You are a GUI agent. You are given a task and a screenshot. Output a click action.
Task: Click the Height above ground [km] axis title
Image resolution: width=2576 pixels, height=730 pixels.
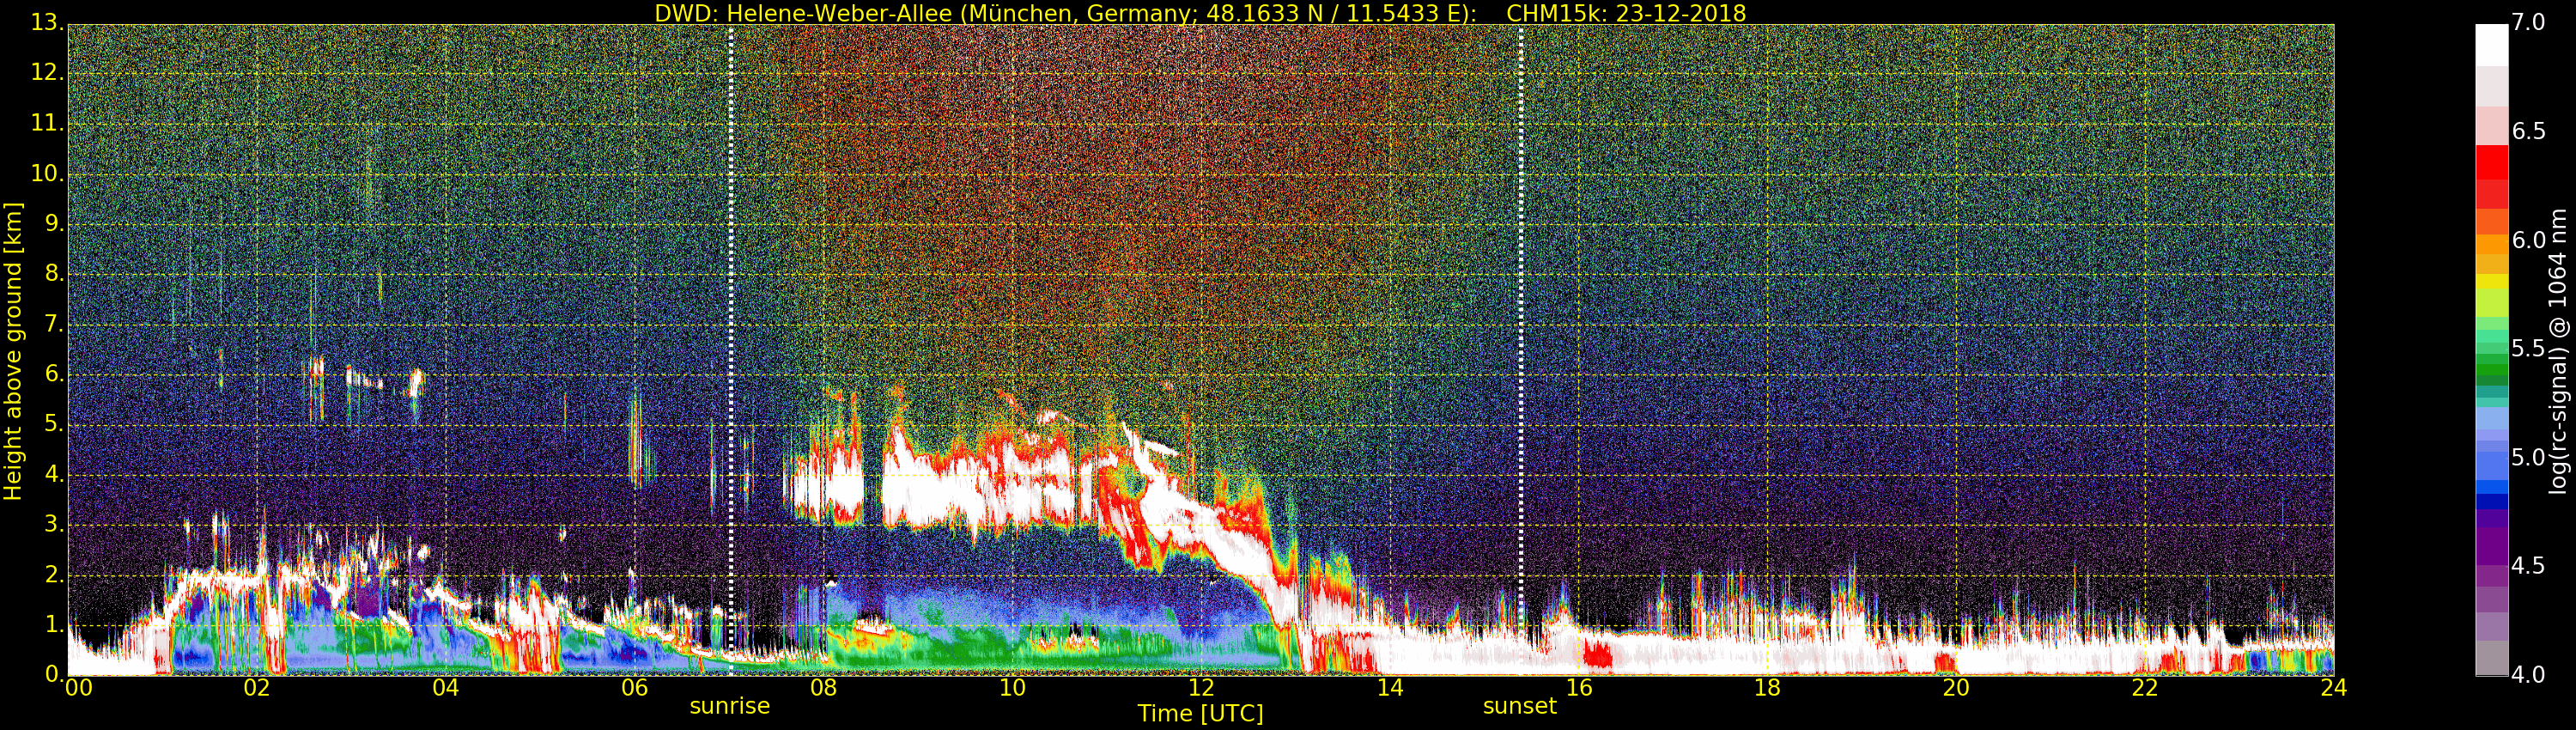(13, 351)
